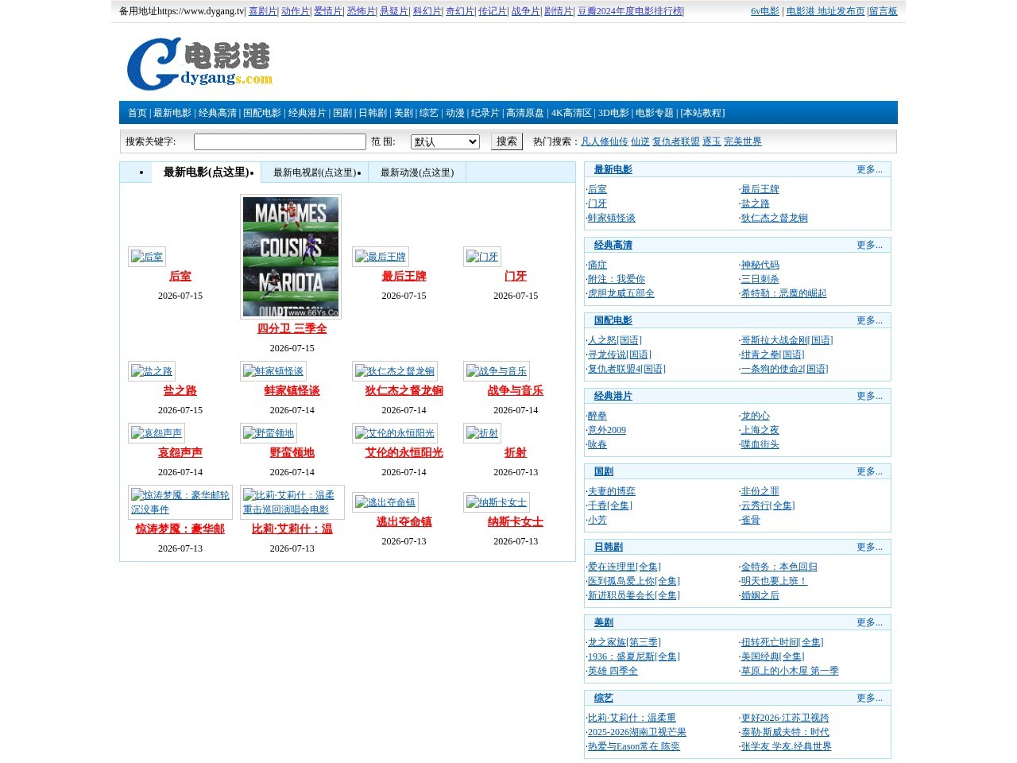This screenshot has height=763, width=1017.
Task: Open 首页 in the blue navigation bar
Action: [x=137, y=113]
